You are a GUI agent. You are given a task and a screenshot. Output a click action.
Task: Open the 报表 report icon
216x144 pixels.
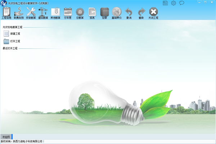click(x=92, y=12)
